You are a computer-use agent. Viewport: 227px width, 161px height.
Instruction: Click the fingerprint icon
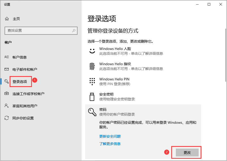[92, 66]
